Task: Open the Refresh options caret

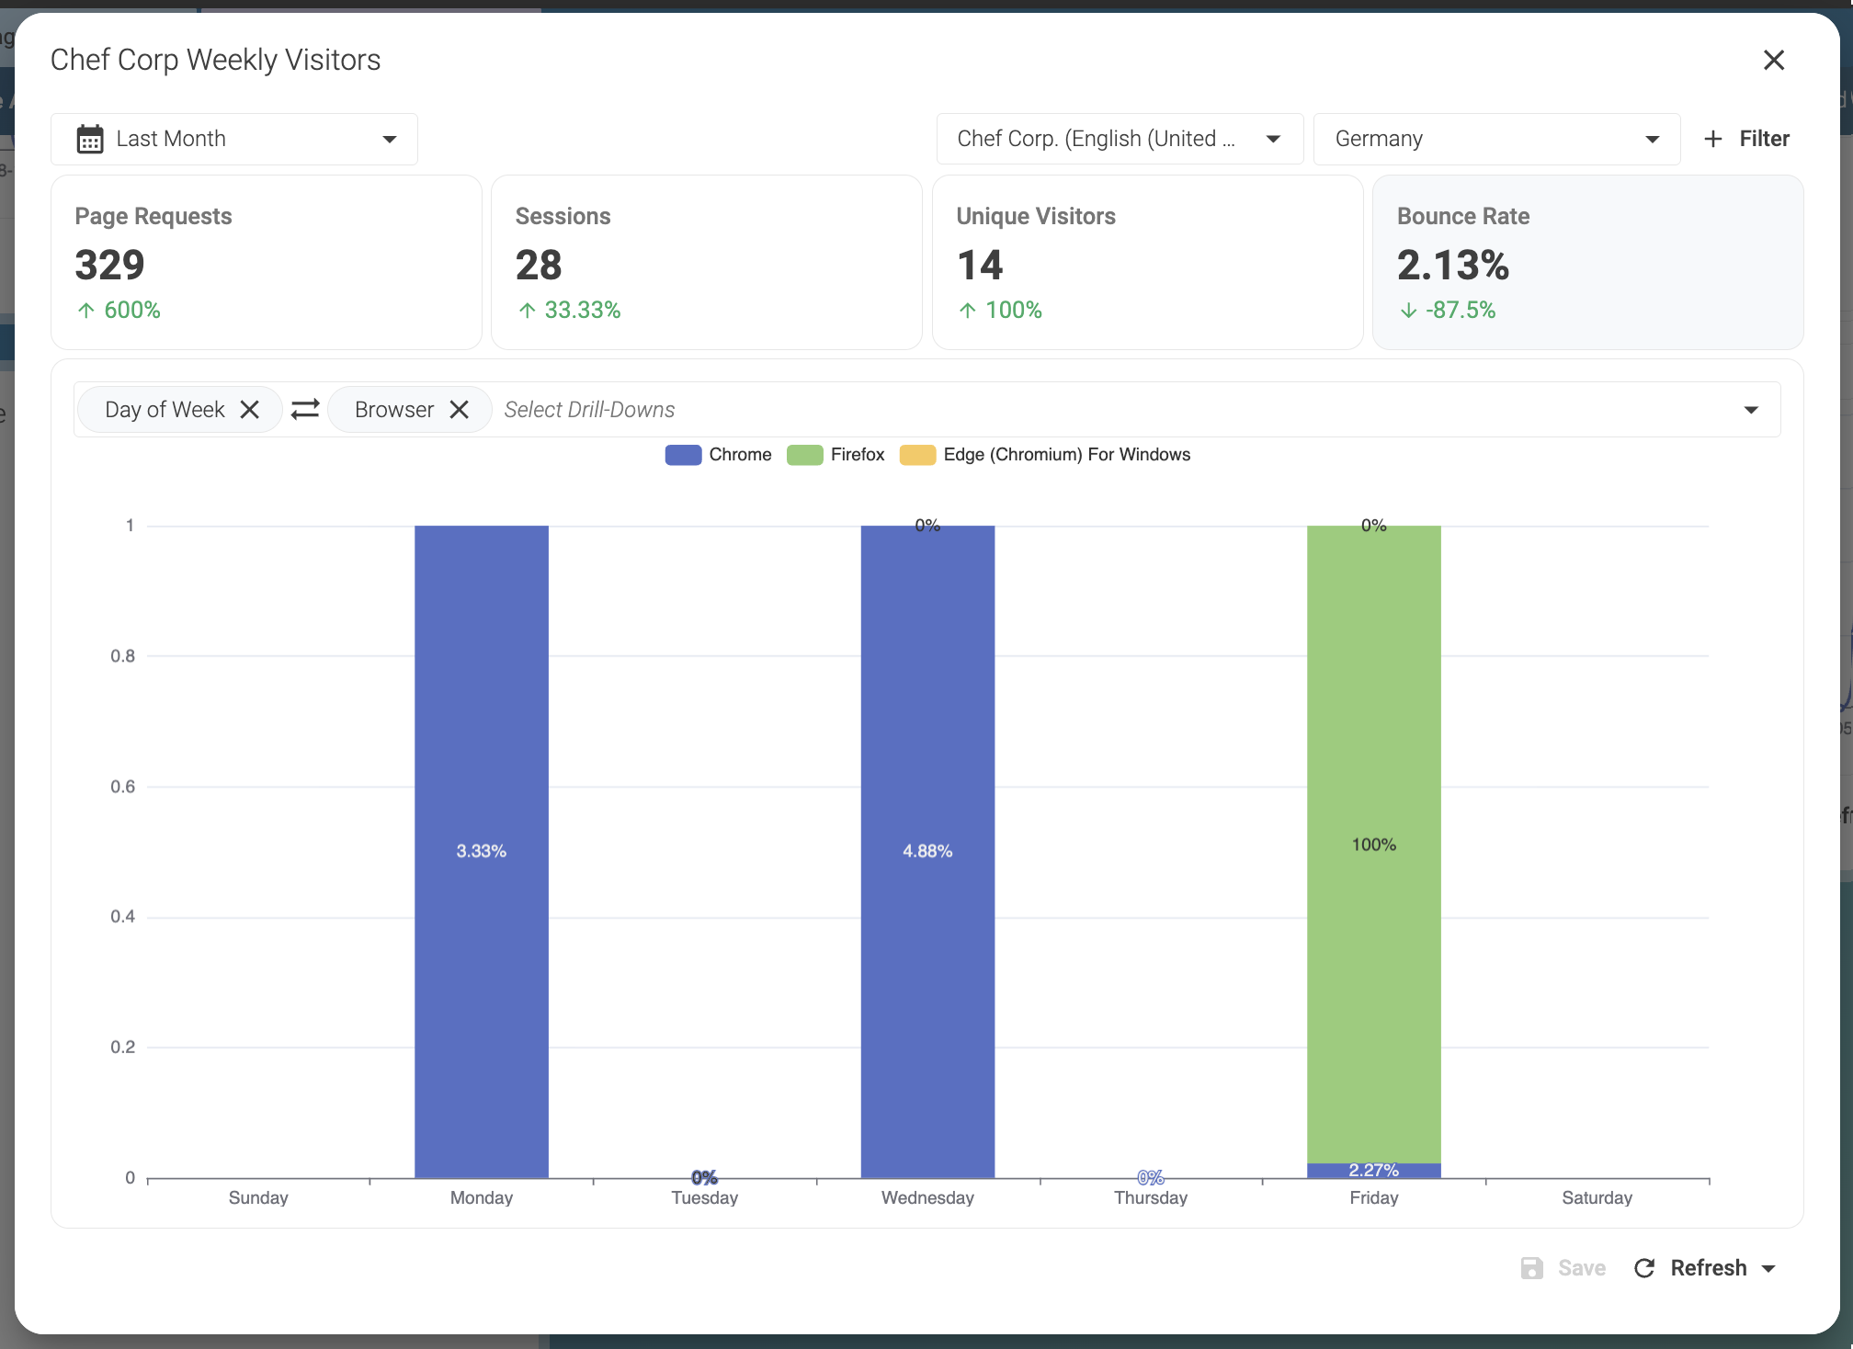Action: tap(1769, 1268)
